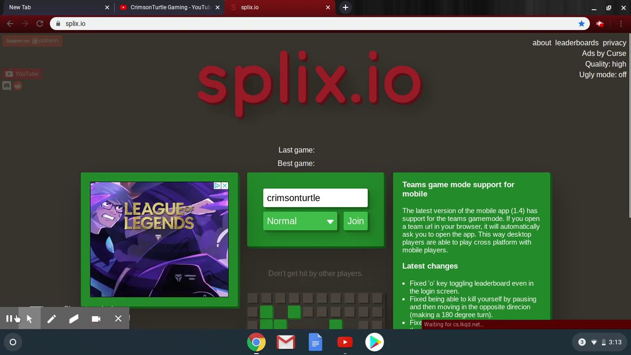
Task: Expand the Normal game mode dropdown
Action: (300, 221)
